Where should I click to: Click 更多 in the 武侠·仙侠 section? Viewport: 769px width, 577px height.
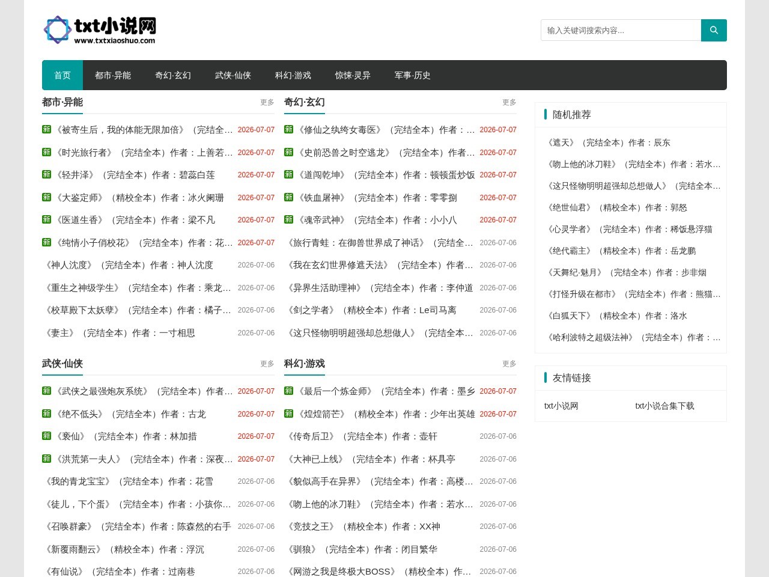coord(267,364)
